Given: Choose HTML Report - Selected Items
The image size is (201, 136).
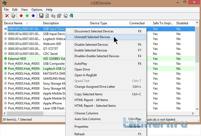Looking at the screenshot, I should 106,106.
